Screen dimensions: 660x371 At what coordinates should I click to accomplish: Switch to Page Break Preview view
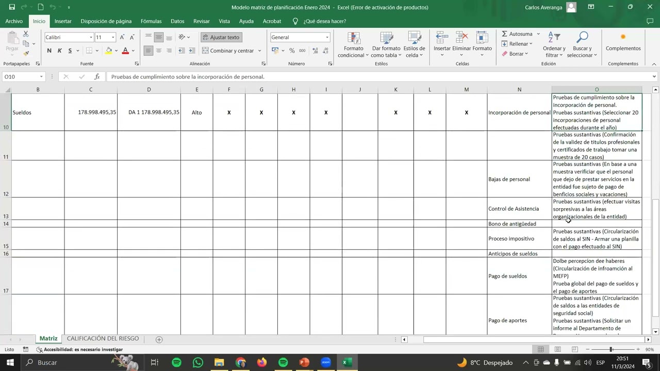(x=574, y=349)
